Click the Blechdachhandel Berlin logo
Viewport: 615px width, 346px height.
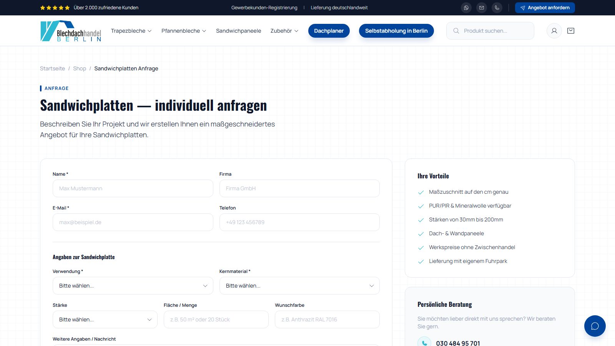71,31
